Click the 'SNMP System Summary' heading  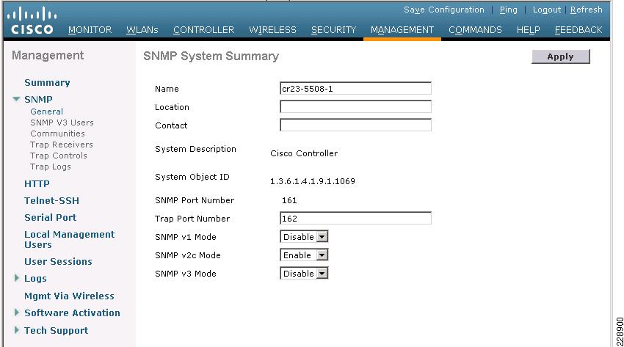click(211, 56)
